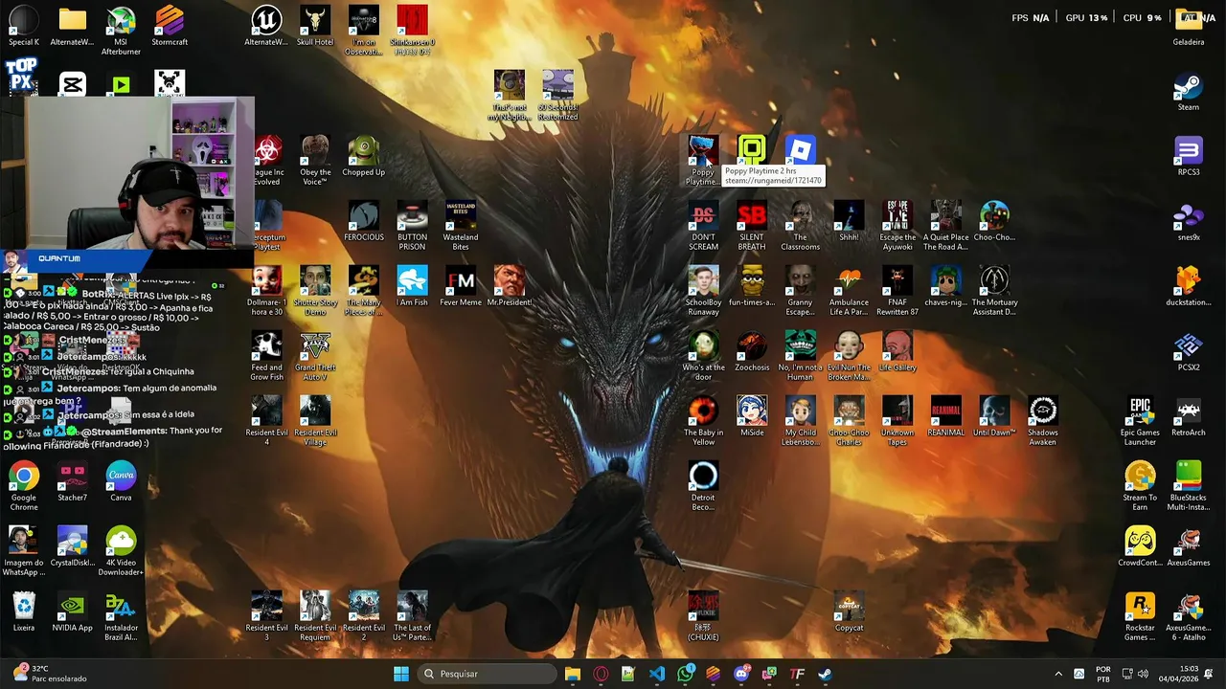The height and width of the screenshot is (689, 1226).
Task: Select the REANIMAL game icon
Action: [945, 417]
